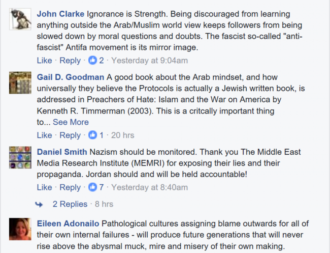330x253 pixels.
Task: Open the John Clarke name link
Action: [60, 14]
